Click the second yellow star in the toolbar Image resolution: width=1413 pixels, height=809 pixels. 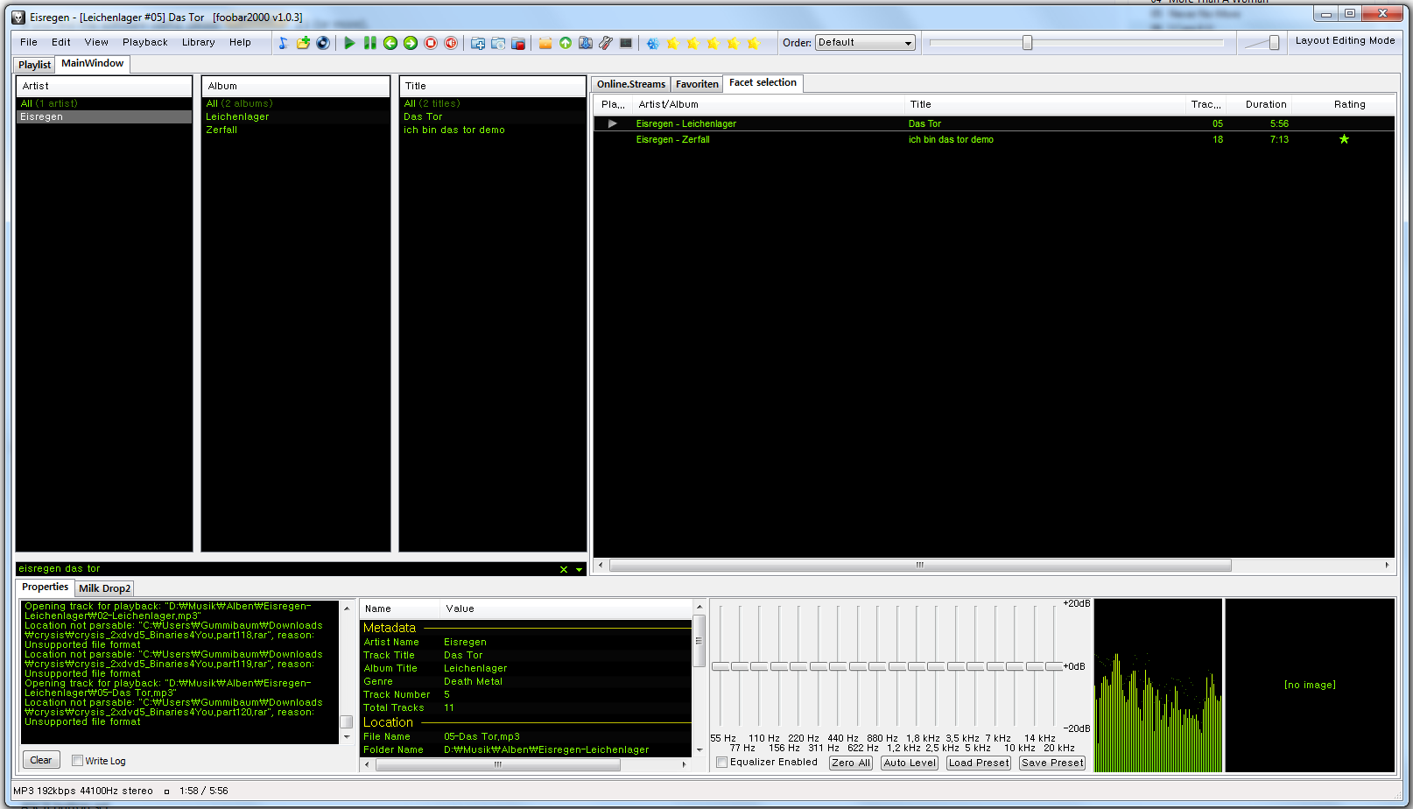pyautogui.click(x=693, y=43)
